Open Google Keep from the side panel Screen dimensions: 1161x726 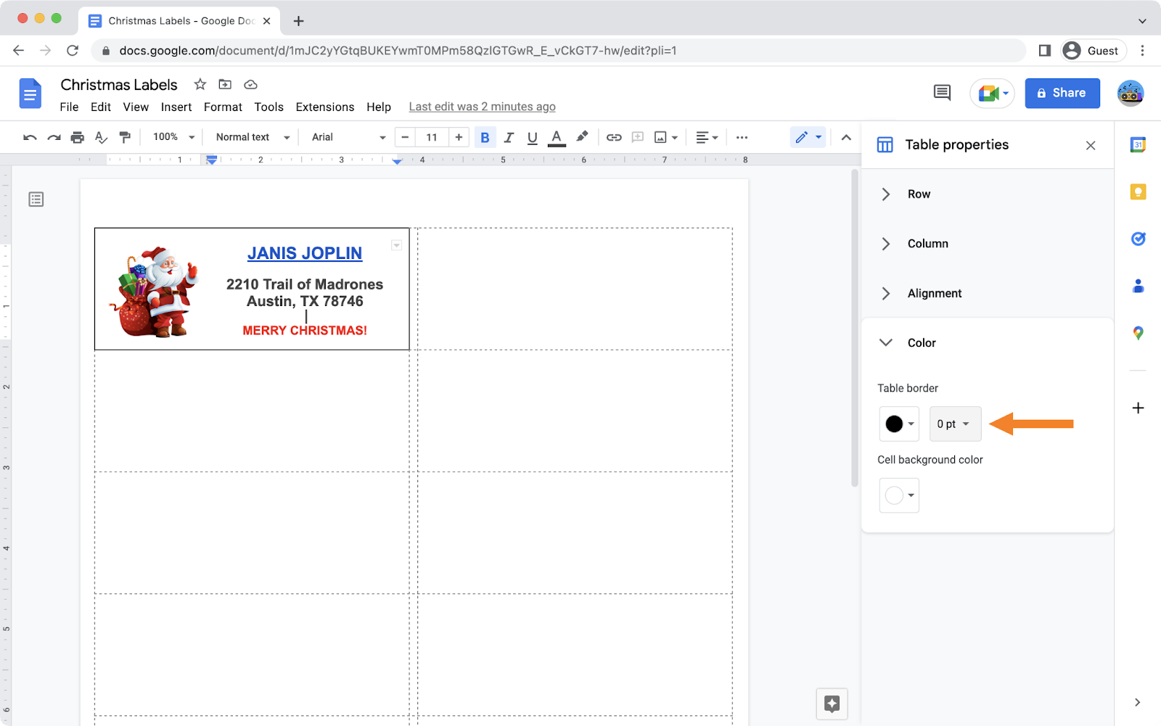click(x=1137, y=191)
